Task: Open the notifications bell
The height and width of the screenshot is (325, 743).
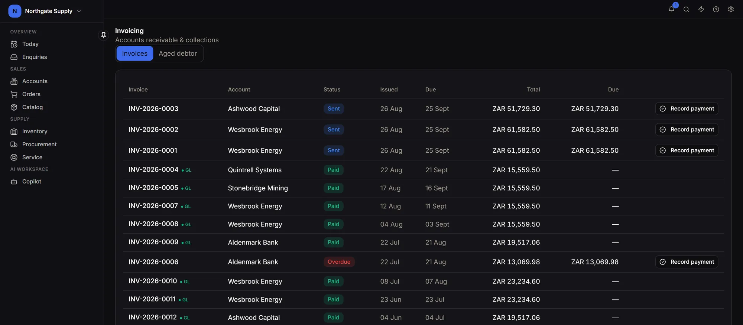Action: point(671,9)
